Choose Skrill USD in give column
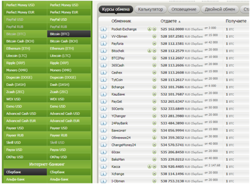250x184 pixels. coord(25,143)
